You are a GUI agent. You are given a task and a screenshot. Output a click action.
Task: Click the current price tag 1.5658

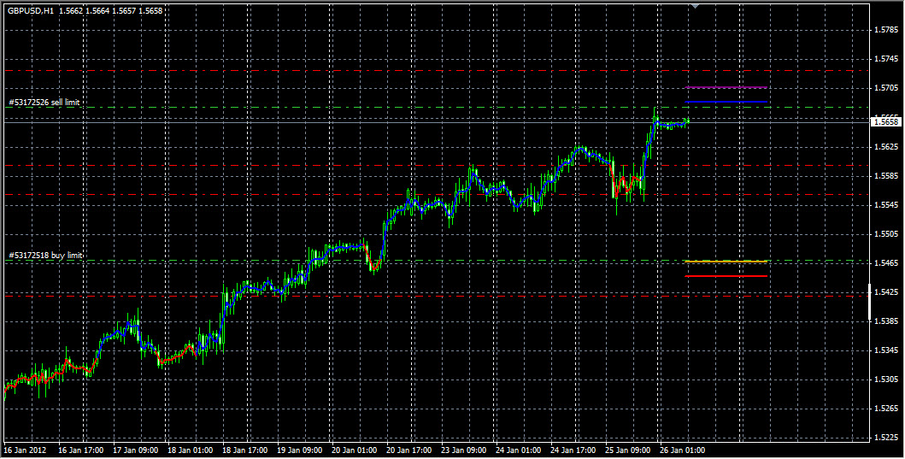(x=886, y=122)
